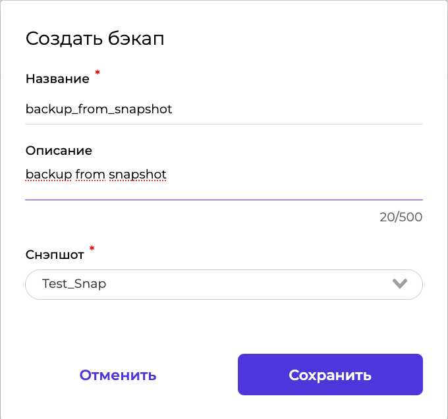
Task: Click the word "from" in the description
Action: (90, 175)
